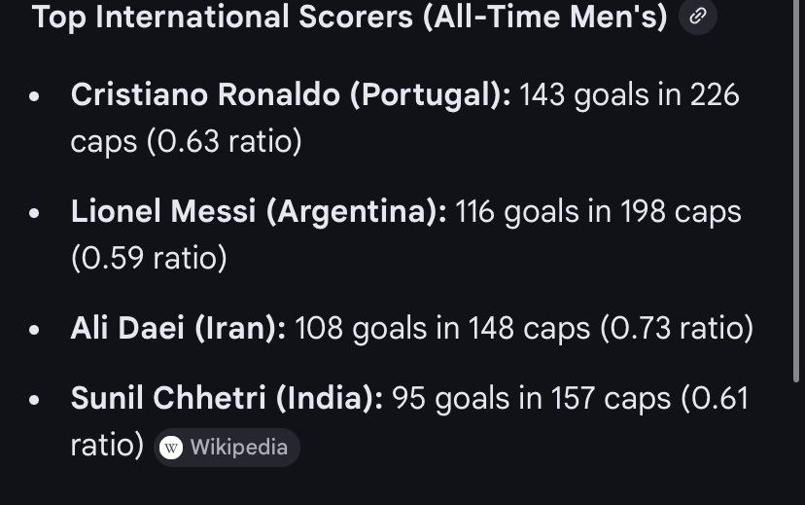Click the bullet point before Ali Daei
805x505 pixels.
tap(35, 331)
